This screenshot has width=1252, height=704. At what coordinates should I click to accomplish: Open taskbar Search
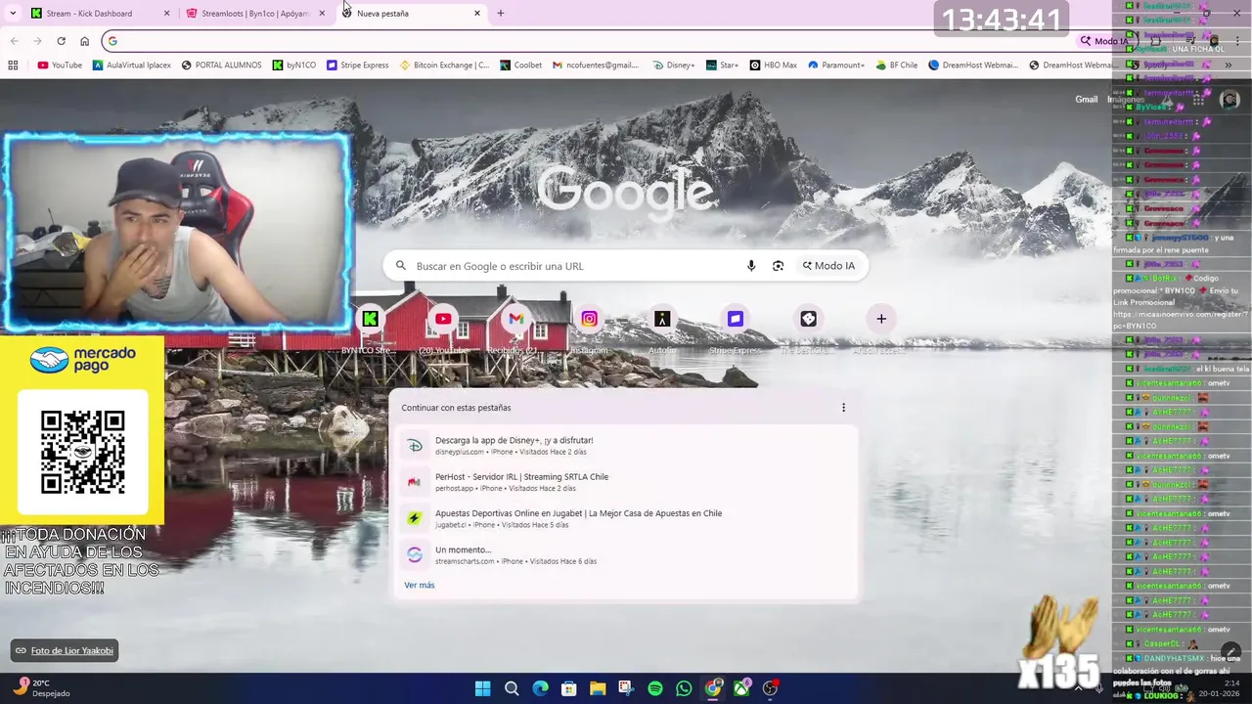512,688
